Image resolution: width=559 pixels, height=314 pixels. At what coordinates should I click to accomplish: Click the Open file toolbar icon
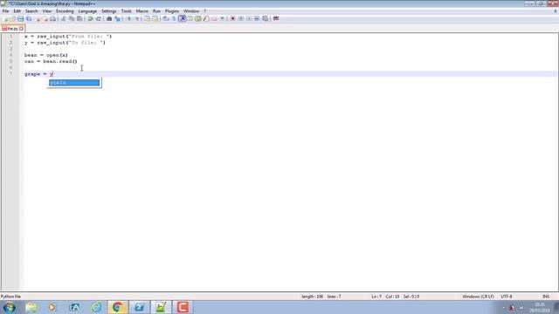[x=12, y=18]
